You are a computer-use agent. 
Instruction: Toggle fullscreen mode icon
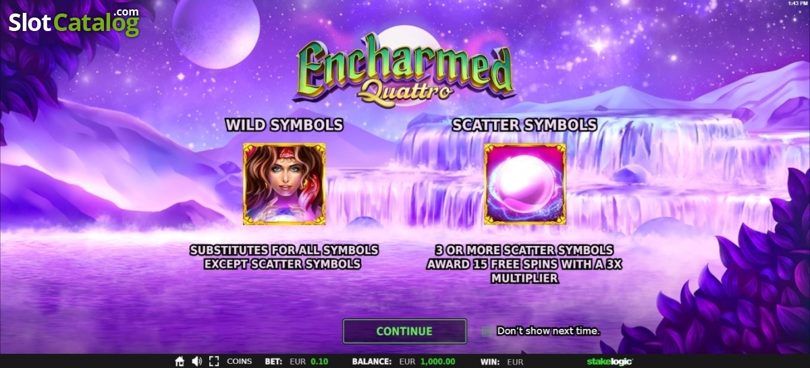coord(215,361)
